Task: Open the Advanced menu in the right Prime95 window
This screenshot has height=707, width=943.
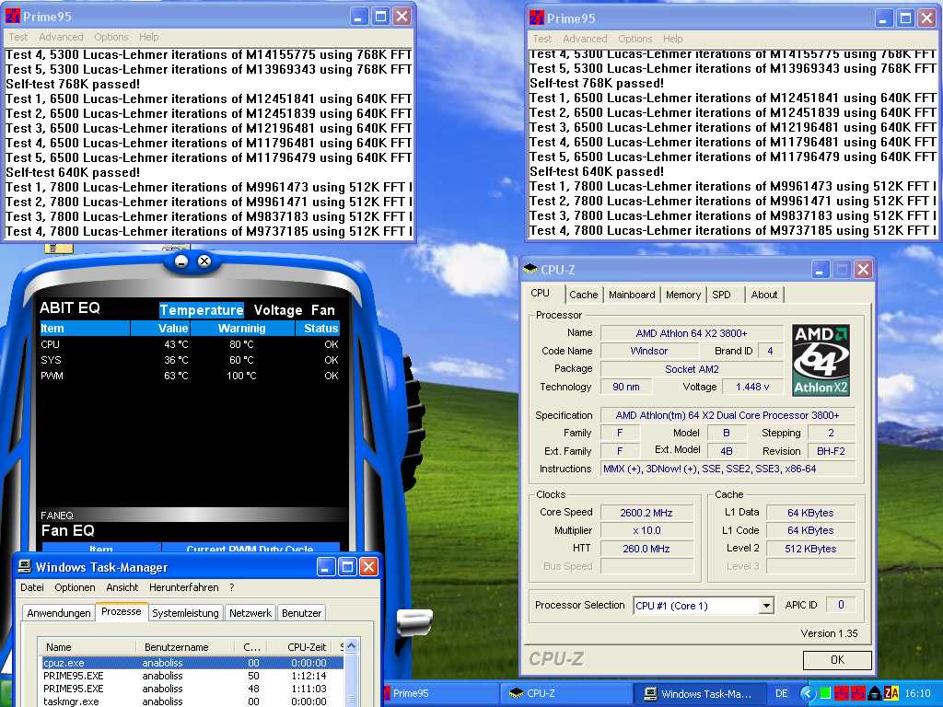Action: tap(585, 39)
